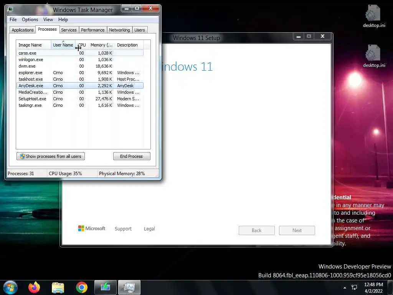Open the Start menu orb
The width and height of the screenshot is (393, 295).
[10, 287]
